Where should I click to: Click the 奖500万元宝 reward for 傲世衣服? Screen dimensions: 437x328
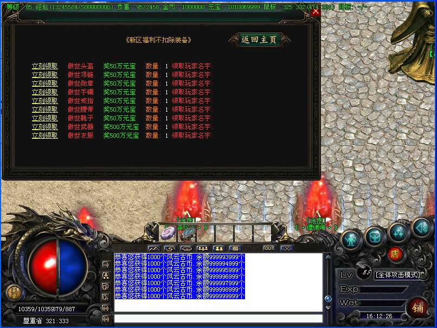tap(121, 135)
